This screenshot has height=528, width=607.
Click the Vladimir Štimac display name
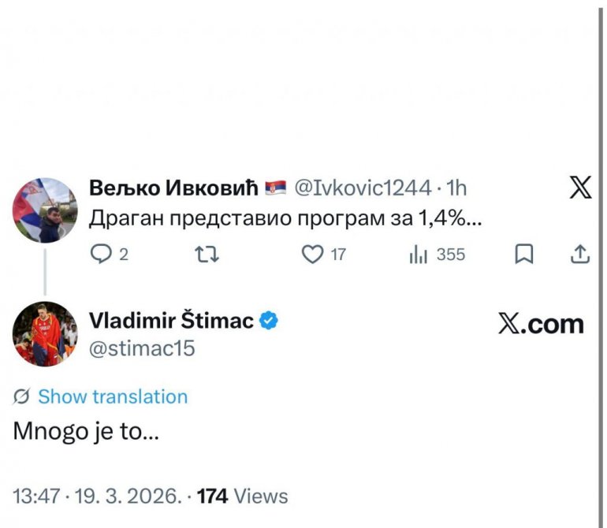(171, 321)
